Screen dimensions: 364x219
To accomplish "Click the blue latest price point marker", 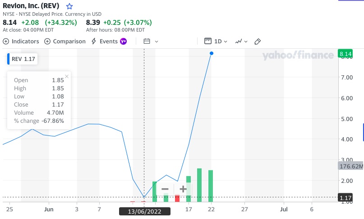I will (x=212, y=53).
